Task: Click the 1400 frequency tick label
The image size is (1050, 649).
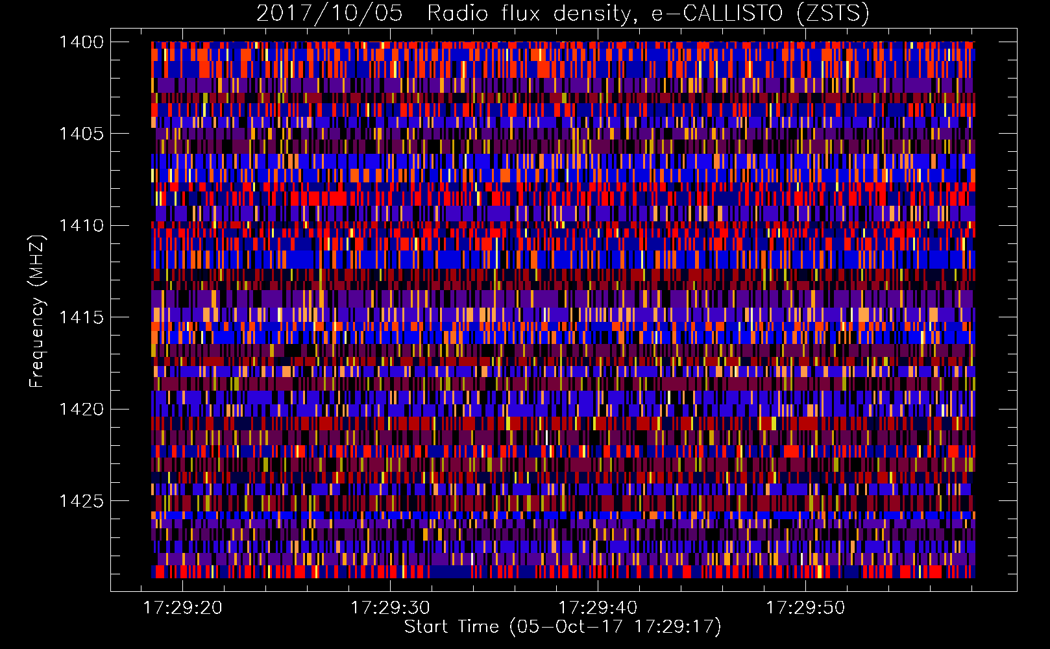Action: (81, 42)
